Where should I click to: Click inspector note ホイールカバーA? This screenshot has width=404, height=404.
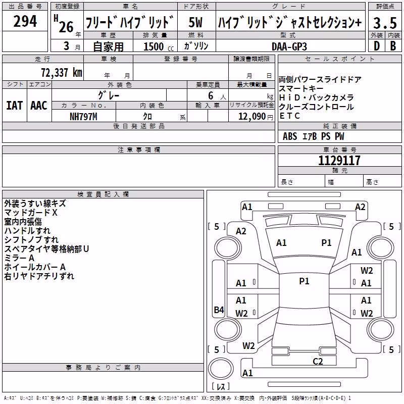pos(35,267)
